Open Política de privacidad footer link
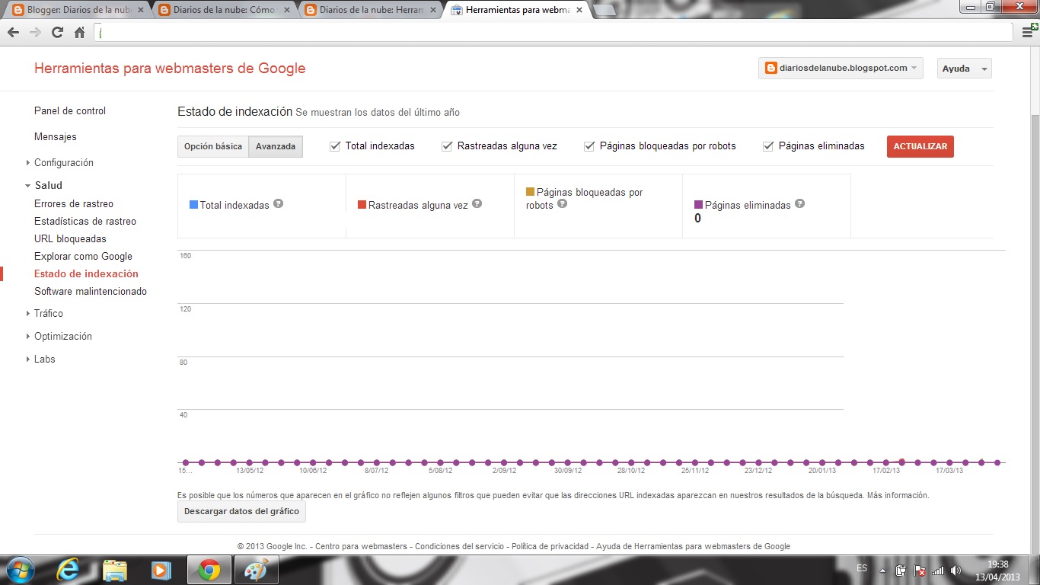 [x=550, y=546]
